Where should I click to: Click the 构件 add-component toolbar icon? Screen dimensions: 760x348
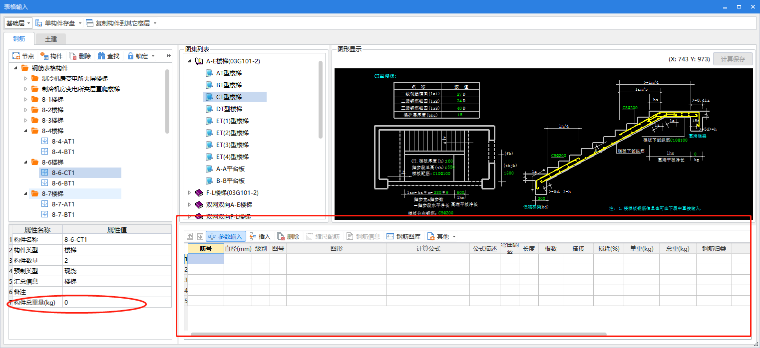[x=44, y=56]
